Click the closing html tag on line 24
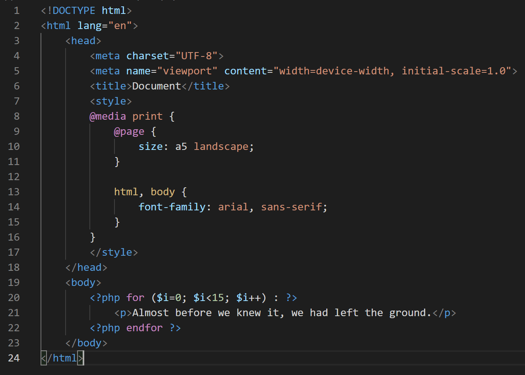 (x=62, y=358)
